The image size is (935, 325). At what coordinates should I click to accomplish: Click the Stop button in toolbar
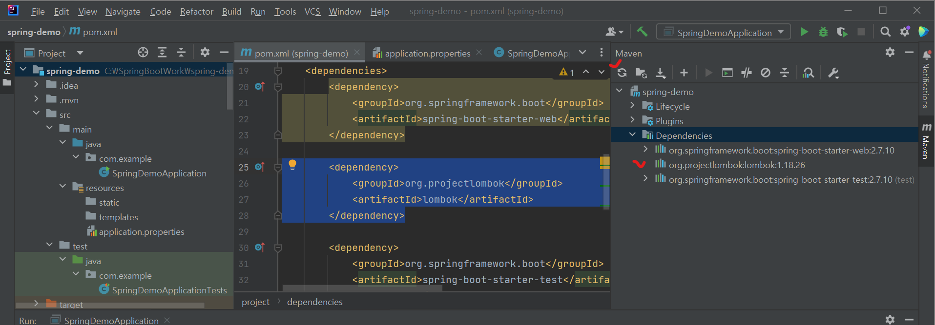tap(861, 32)
